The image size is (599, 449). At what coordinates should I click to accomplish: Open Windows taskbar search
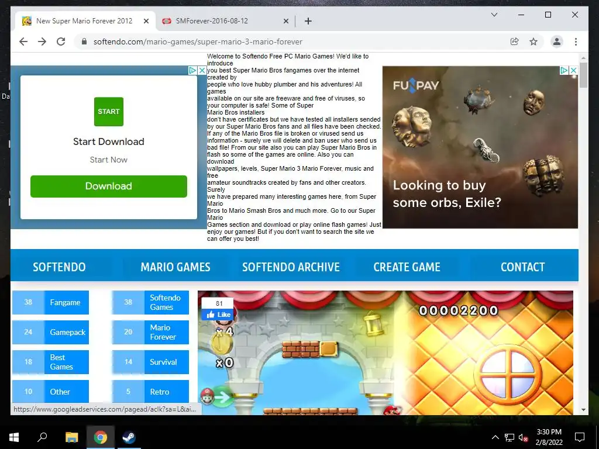click(x=42, y=437)
